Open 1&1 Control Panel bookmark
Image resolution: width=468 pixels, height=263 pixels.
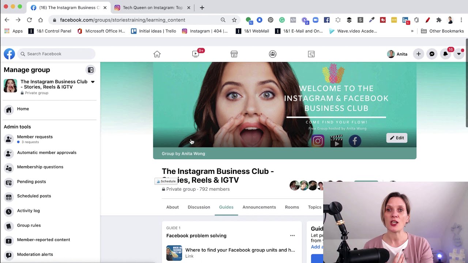[x=50, y=31]
